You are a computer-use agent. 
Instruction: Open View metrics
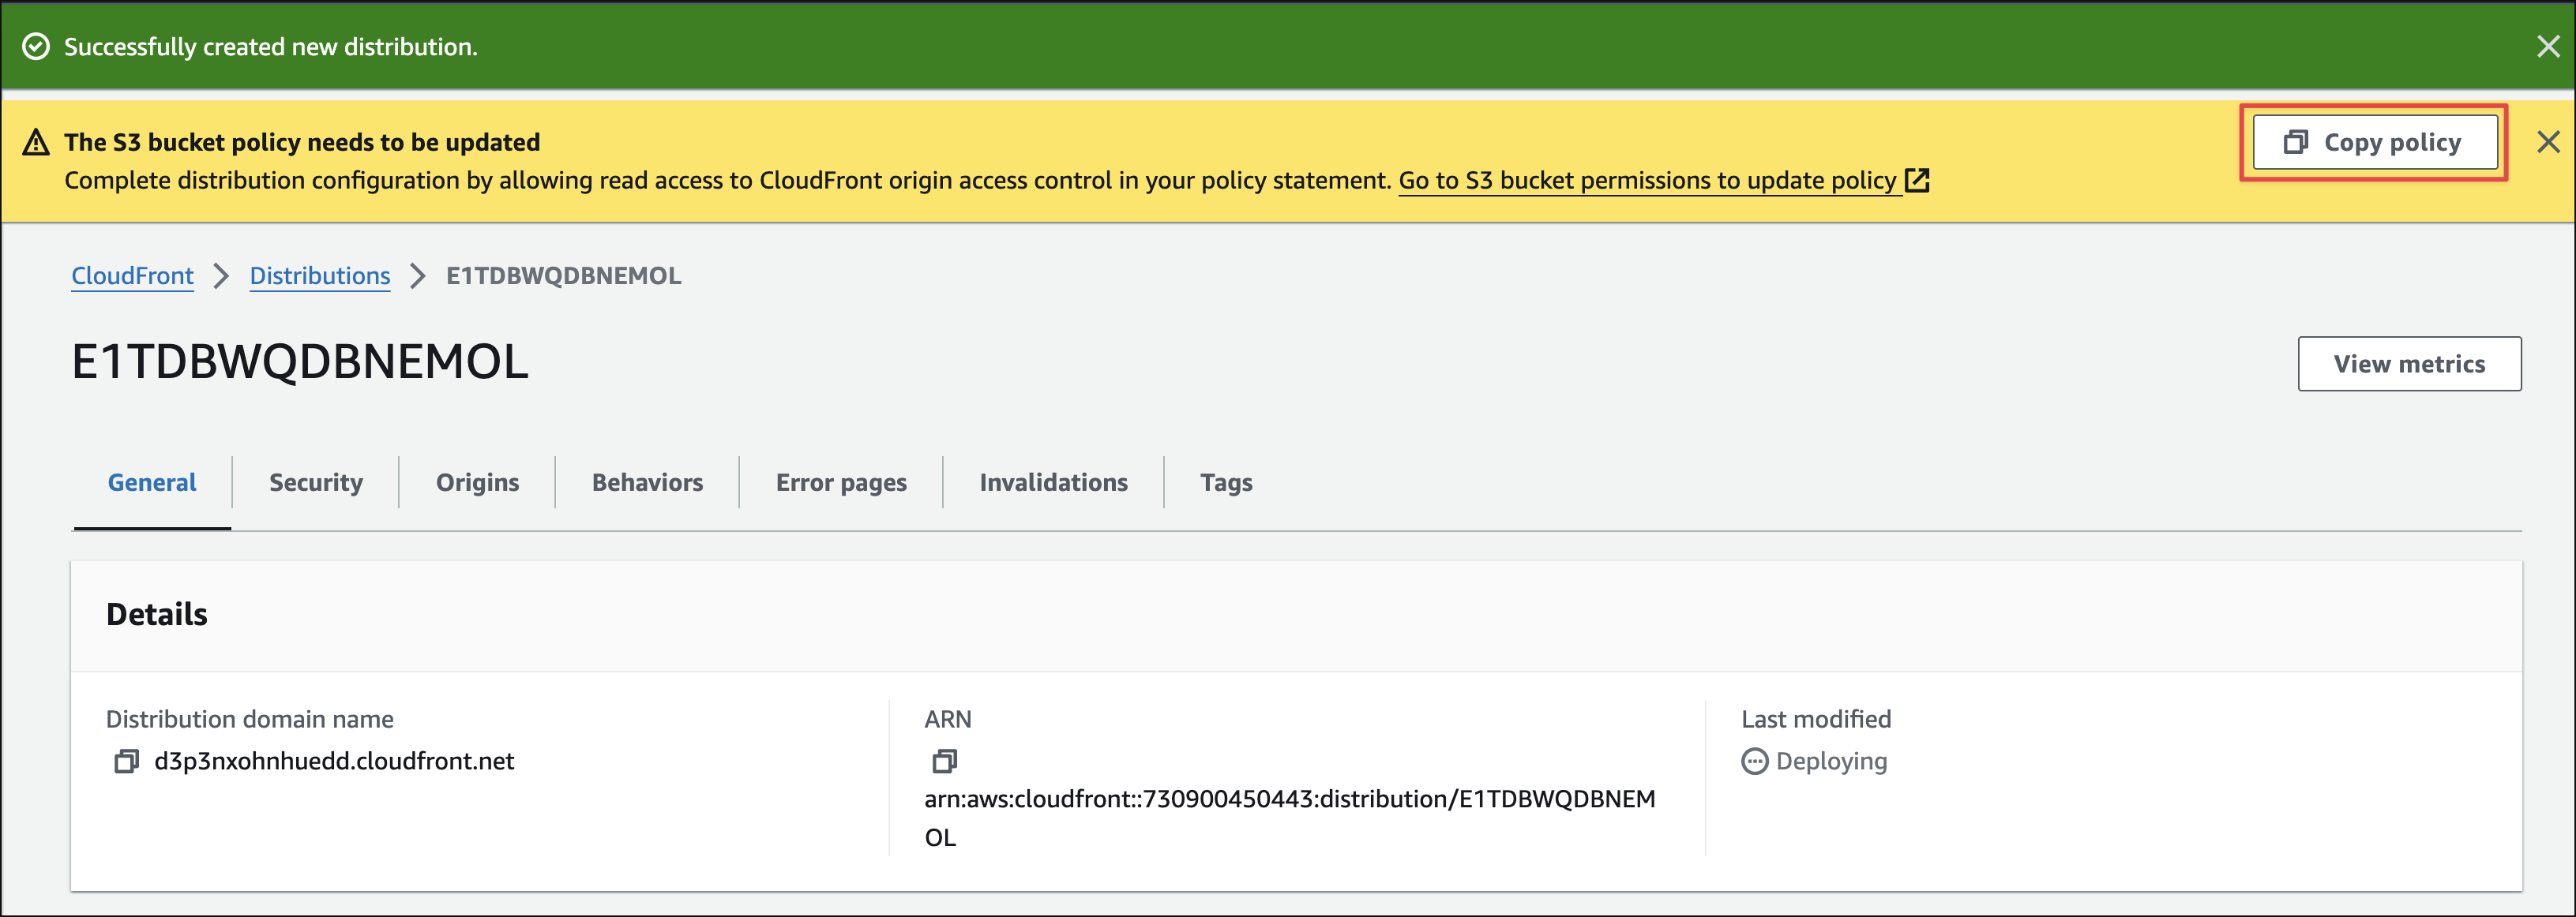tap(2408, 364)
